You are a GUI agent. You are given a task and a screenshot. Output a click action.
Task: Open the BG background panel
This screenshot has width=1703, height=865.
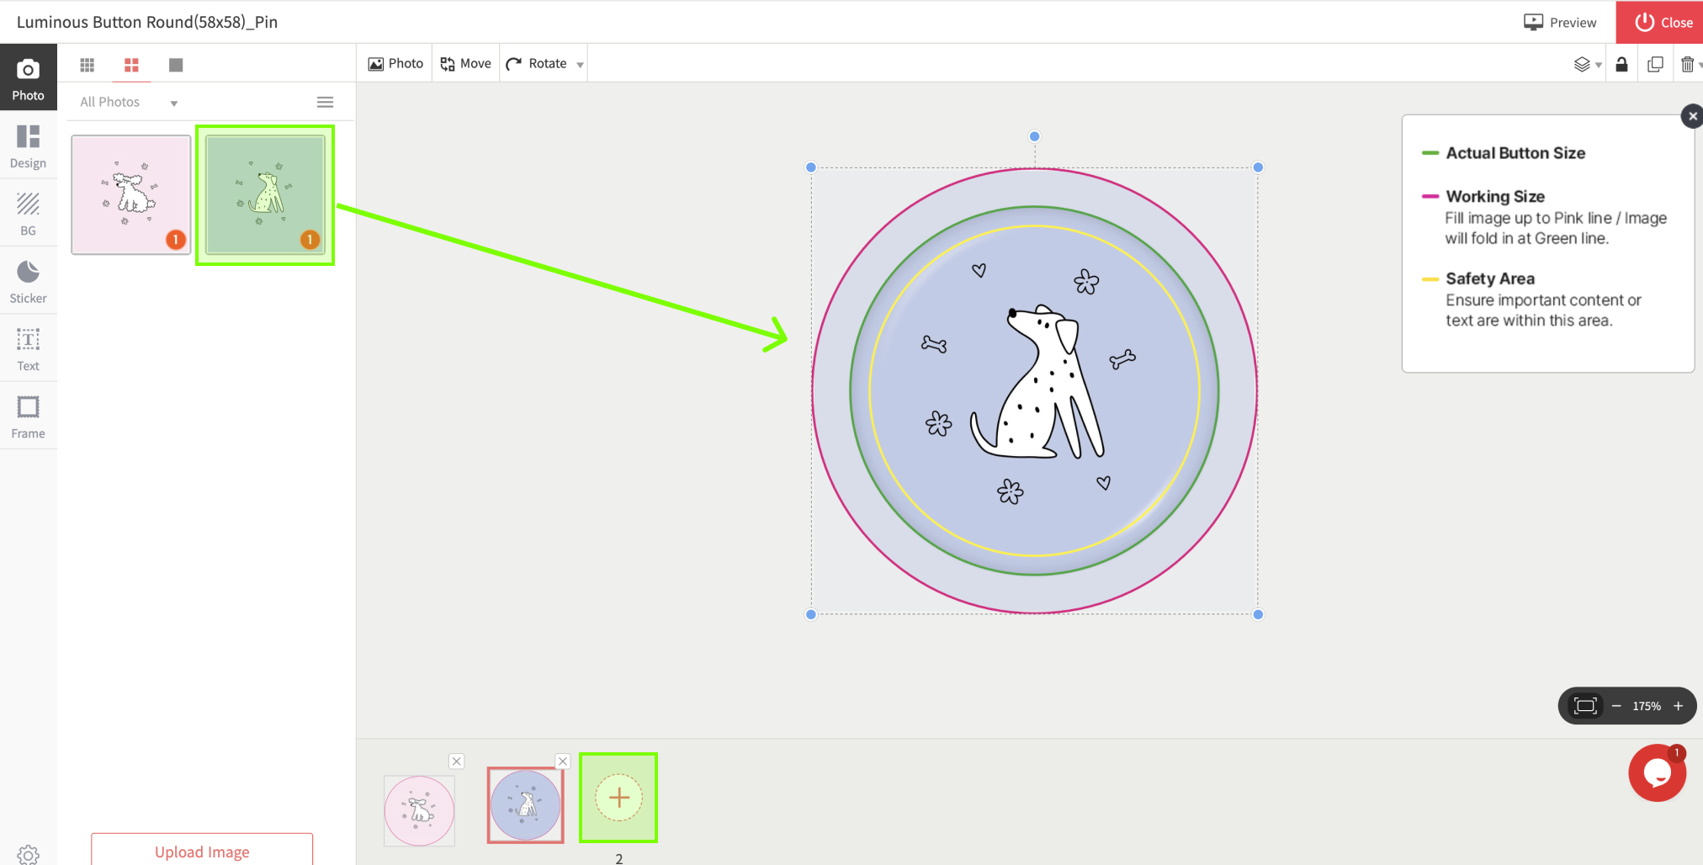pyautogui.click(x=28, y=214)
